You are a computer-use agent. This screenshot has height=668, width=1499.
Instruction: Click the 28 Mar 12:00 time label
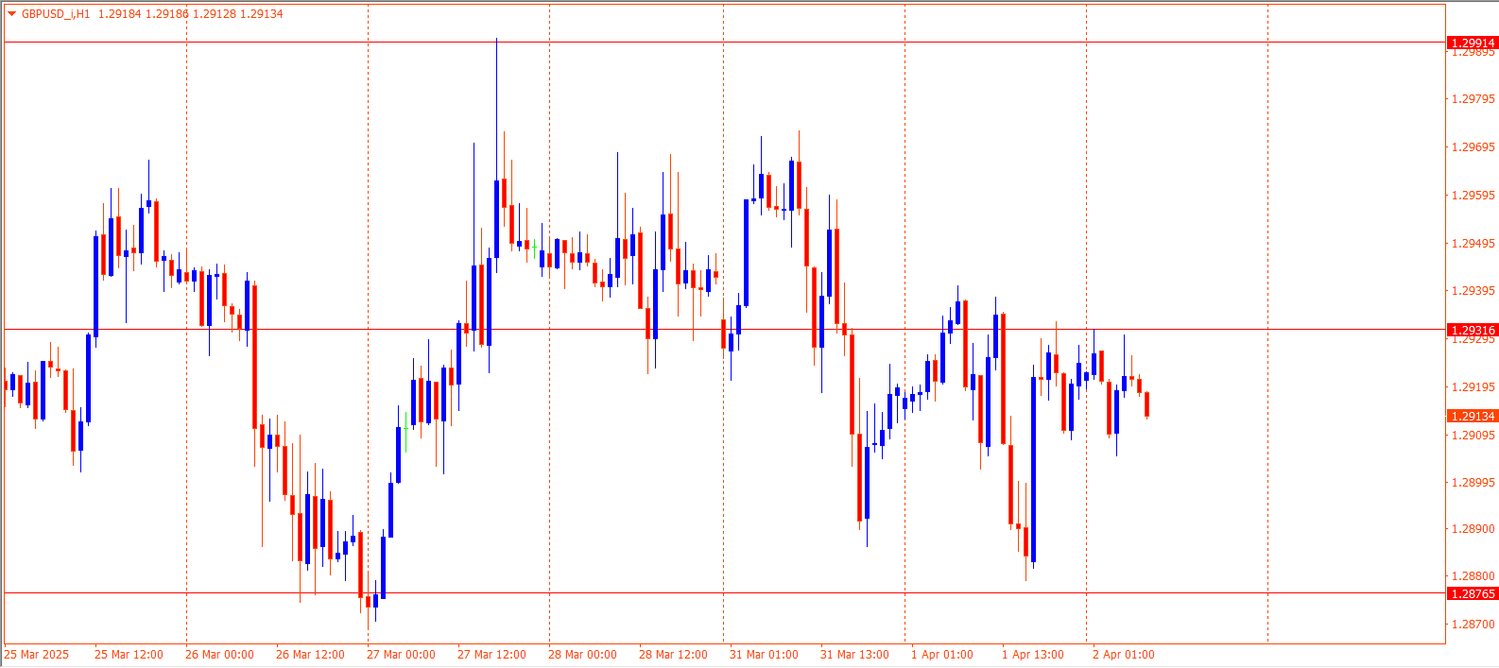673,655
